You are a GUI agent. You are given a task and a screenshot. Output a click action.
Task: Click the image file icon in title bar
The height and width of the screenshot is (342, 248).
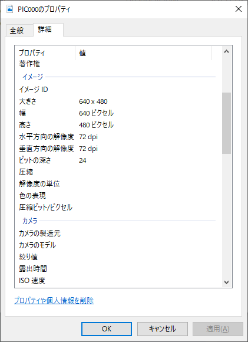click(x=10, y=9)
